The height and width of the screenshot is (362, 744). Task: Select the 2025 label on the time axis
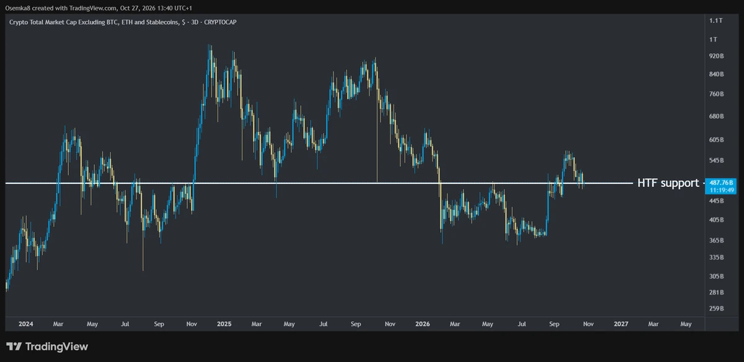point(224,324)
